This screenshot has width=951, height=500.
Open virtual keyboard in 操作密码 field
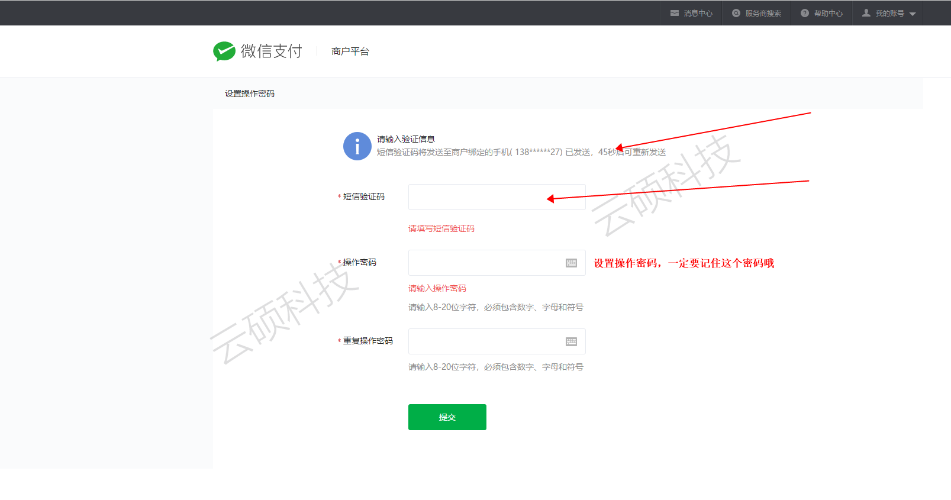[x=571, y=263]
